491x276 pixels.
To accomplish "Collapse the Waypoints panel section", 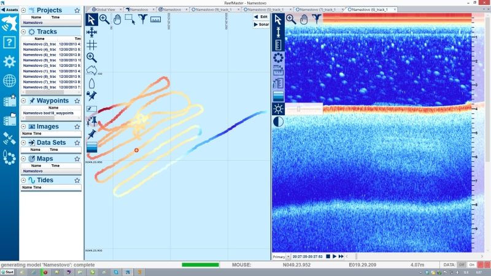I will pyautogui.click(x=23, y=101).
